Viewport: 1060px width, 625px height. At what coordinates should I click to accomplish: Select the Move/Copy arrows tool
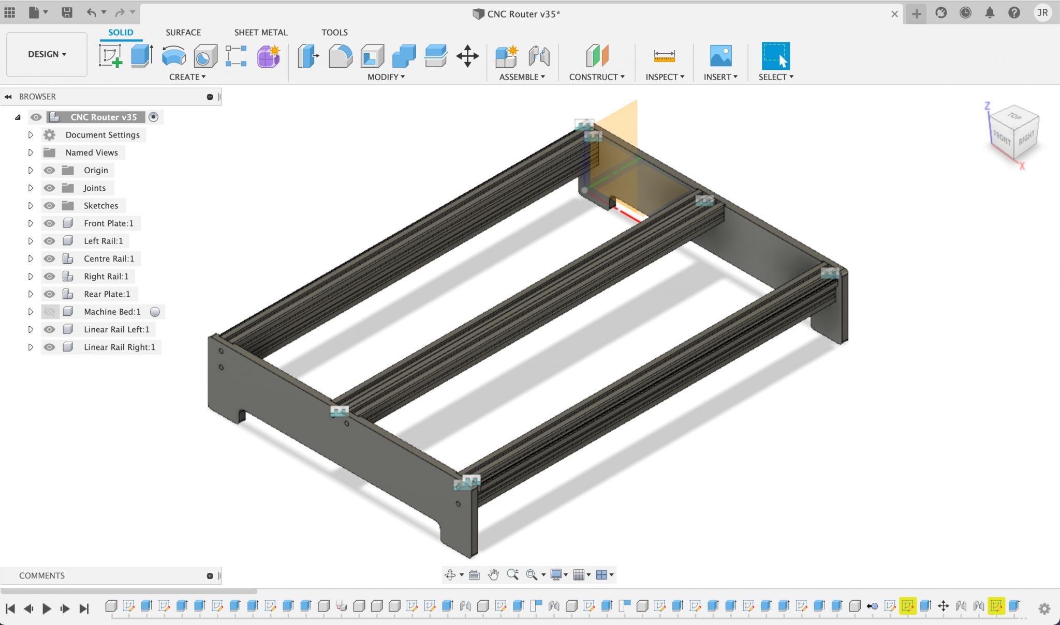467,56
